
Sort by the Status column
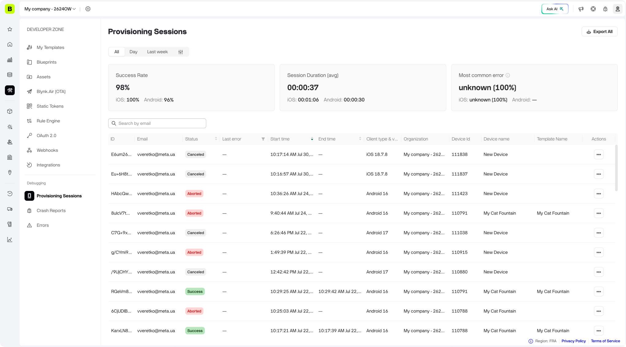point(216,139)
